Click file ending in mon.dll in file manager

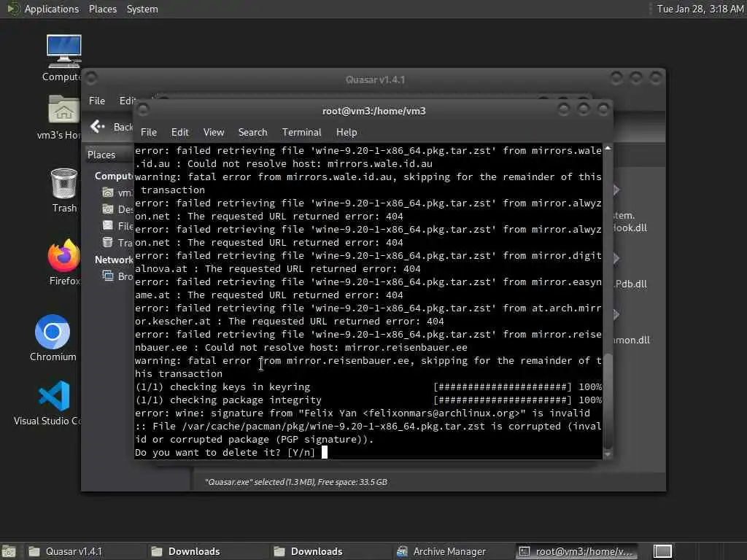pos(631,340)
